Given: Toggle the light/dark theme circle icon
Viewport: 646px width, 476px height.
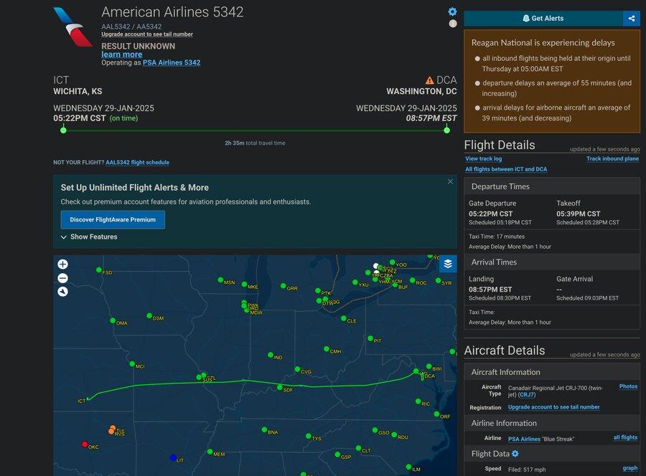Looking at the screenshot, I should point(453,24).
